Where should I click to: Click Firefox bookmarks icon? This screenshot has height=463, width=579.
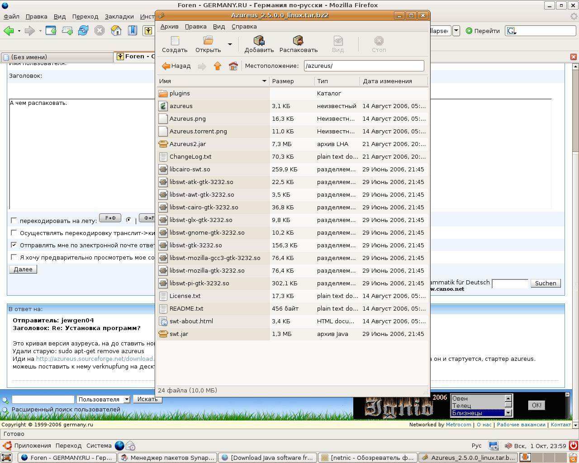click(x=133, y=31)
